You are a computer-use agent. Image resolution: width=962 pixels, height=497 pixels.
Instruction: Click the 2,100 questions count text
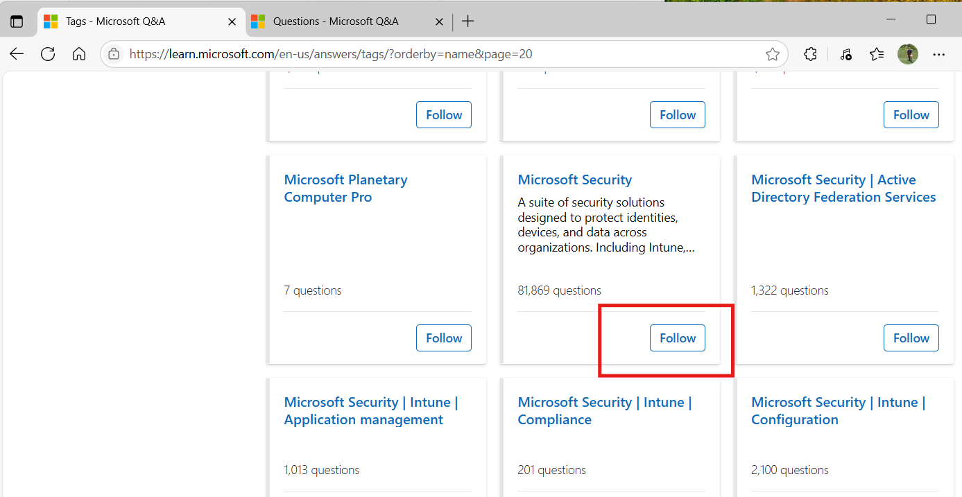(790, 470)
